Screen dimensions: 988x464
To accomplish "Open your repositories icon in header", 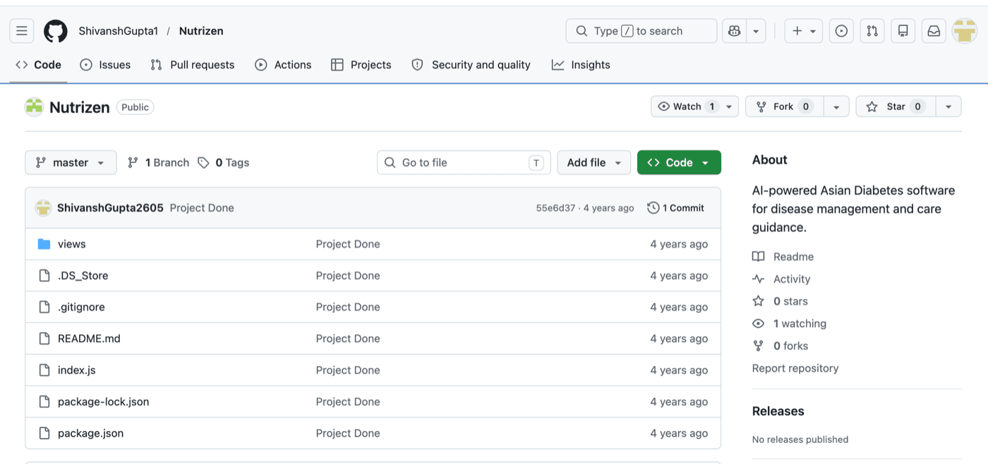I will (x=903, y=31).
